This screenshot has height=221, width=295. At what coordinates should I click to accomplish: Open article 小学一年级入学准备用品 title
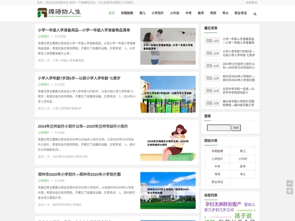click(x=84, y=30)
